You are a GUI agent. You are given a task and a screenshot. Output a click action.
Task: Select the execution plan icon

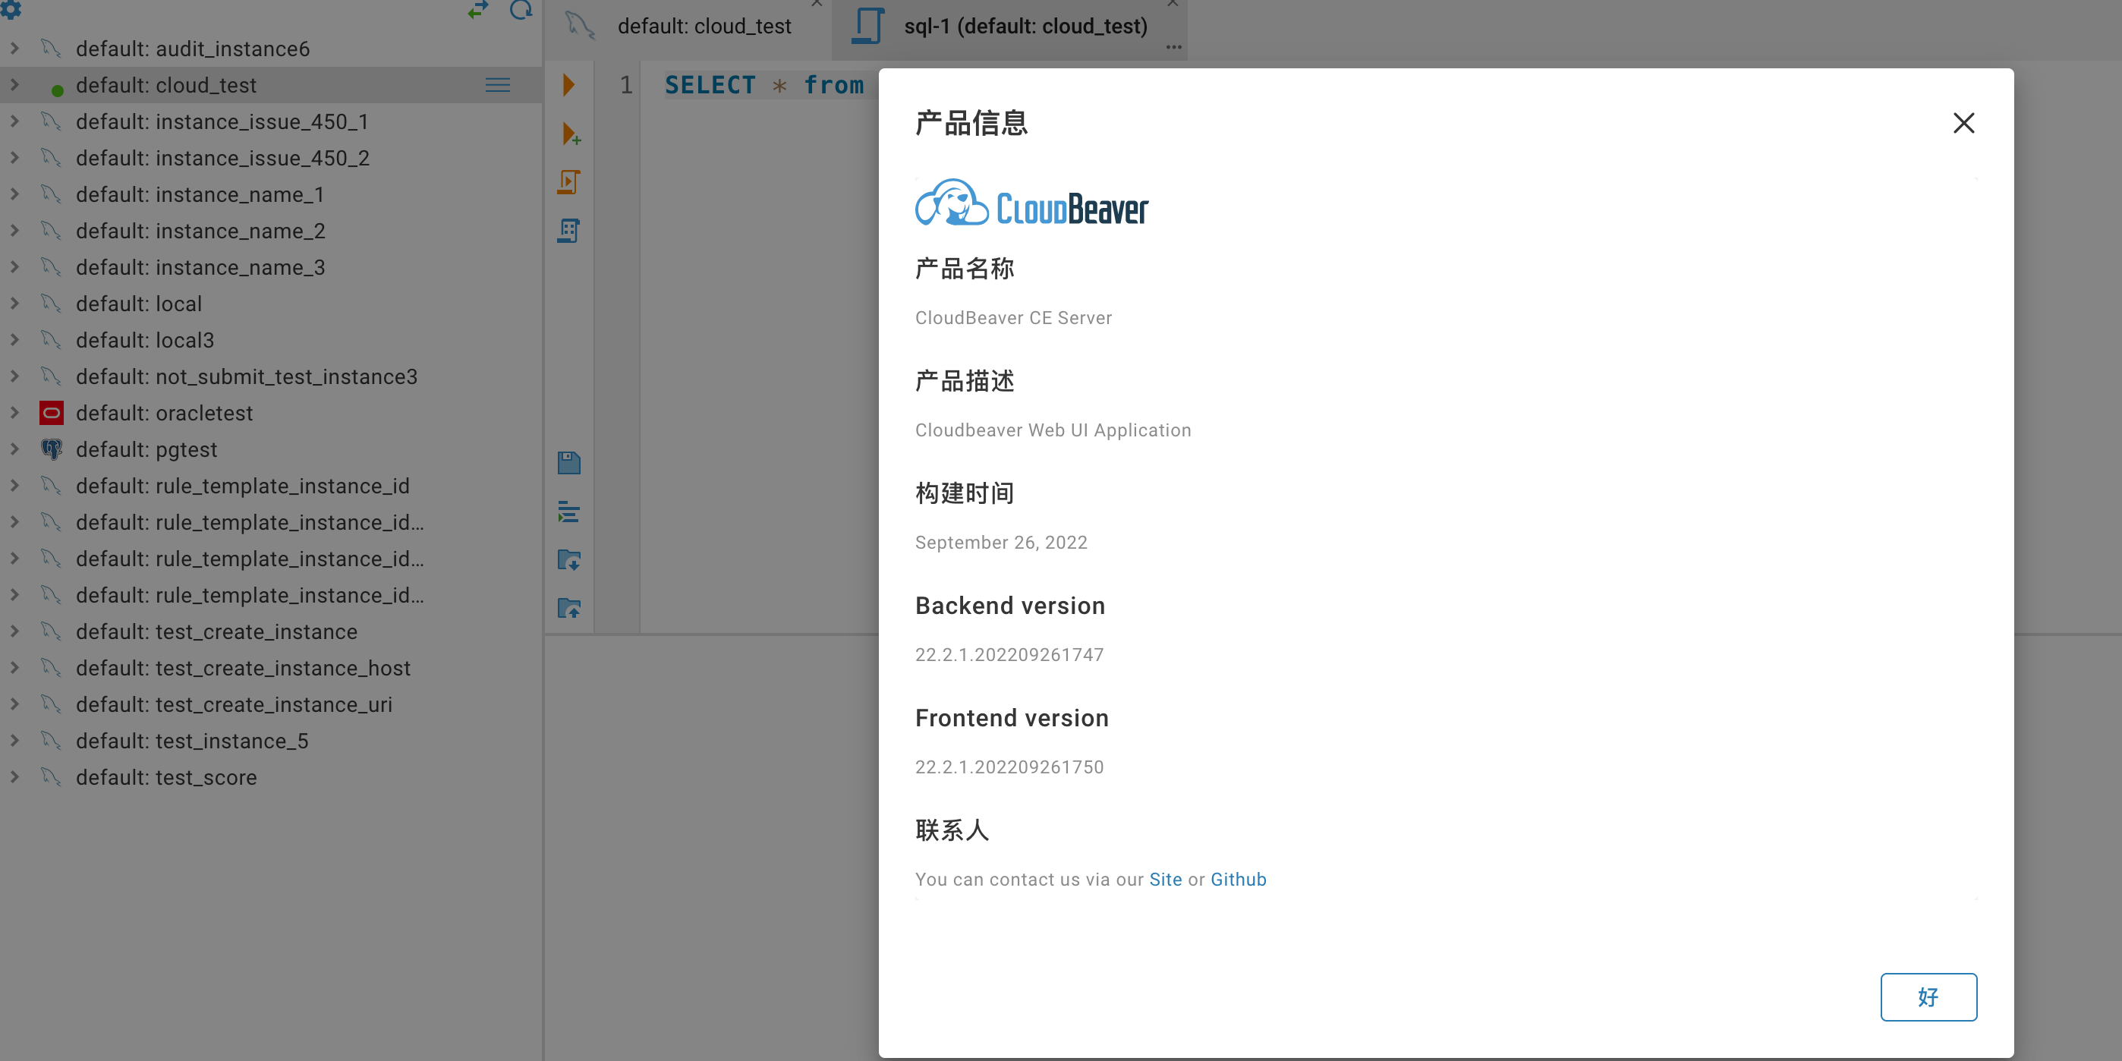point(569,231)
